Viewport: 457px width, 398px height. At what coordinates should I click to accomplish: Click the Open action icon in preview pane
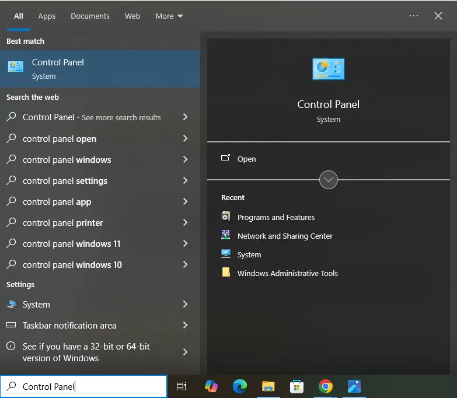225,158
